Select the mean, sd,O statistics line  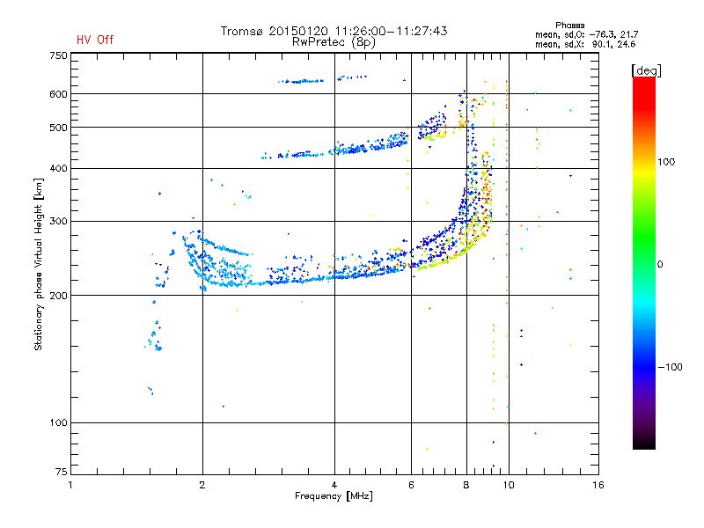(x=585, y=34)
